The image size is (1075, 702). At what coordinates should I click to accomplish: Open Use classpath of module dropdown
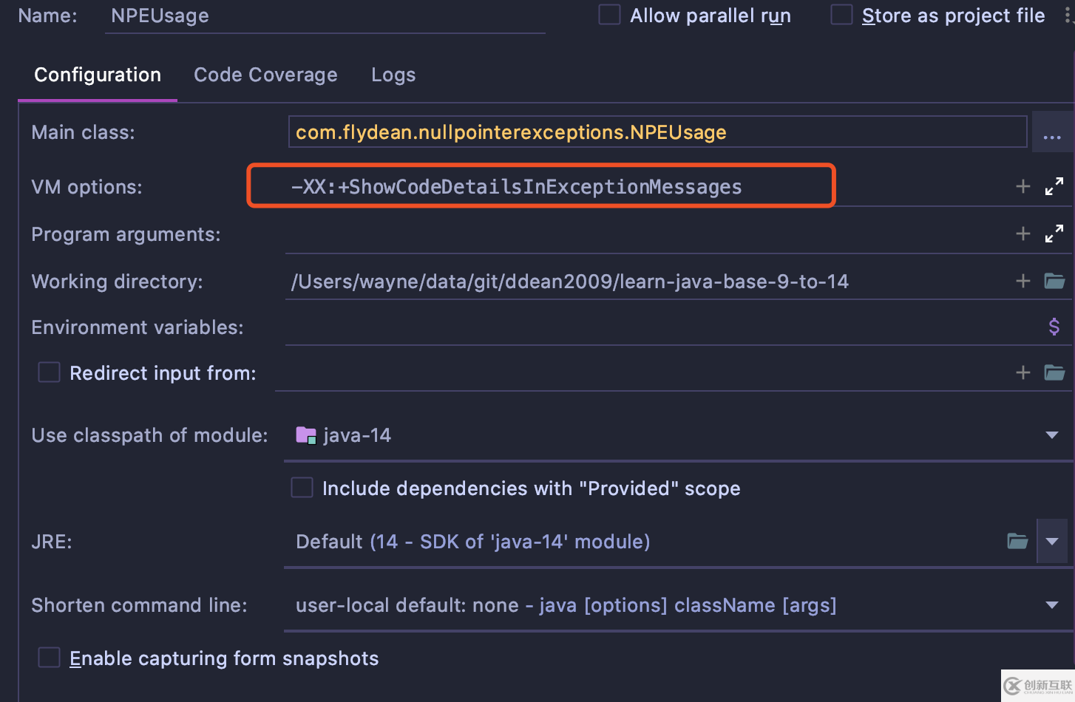(1052, 435)
